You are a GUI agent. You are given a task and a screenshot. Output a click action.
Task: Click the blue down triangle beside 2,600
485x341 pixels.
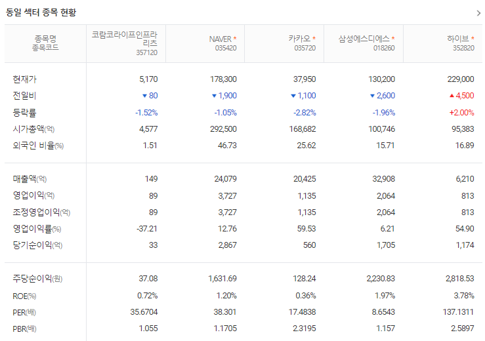click(372, 96)
